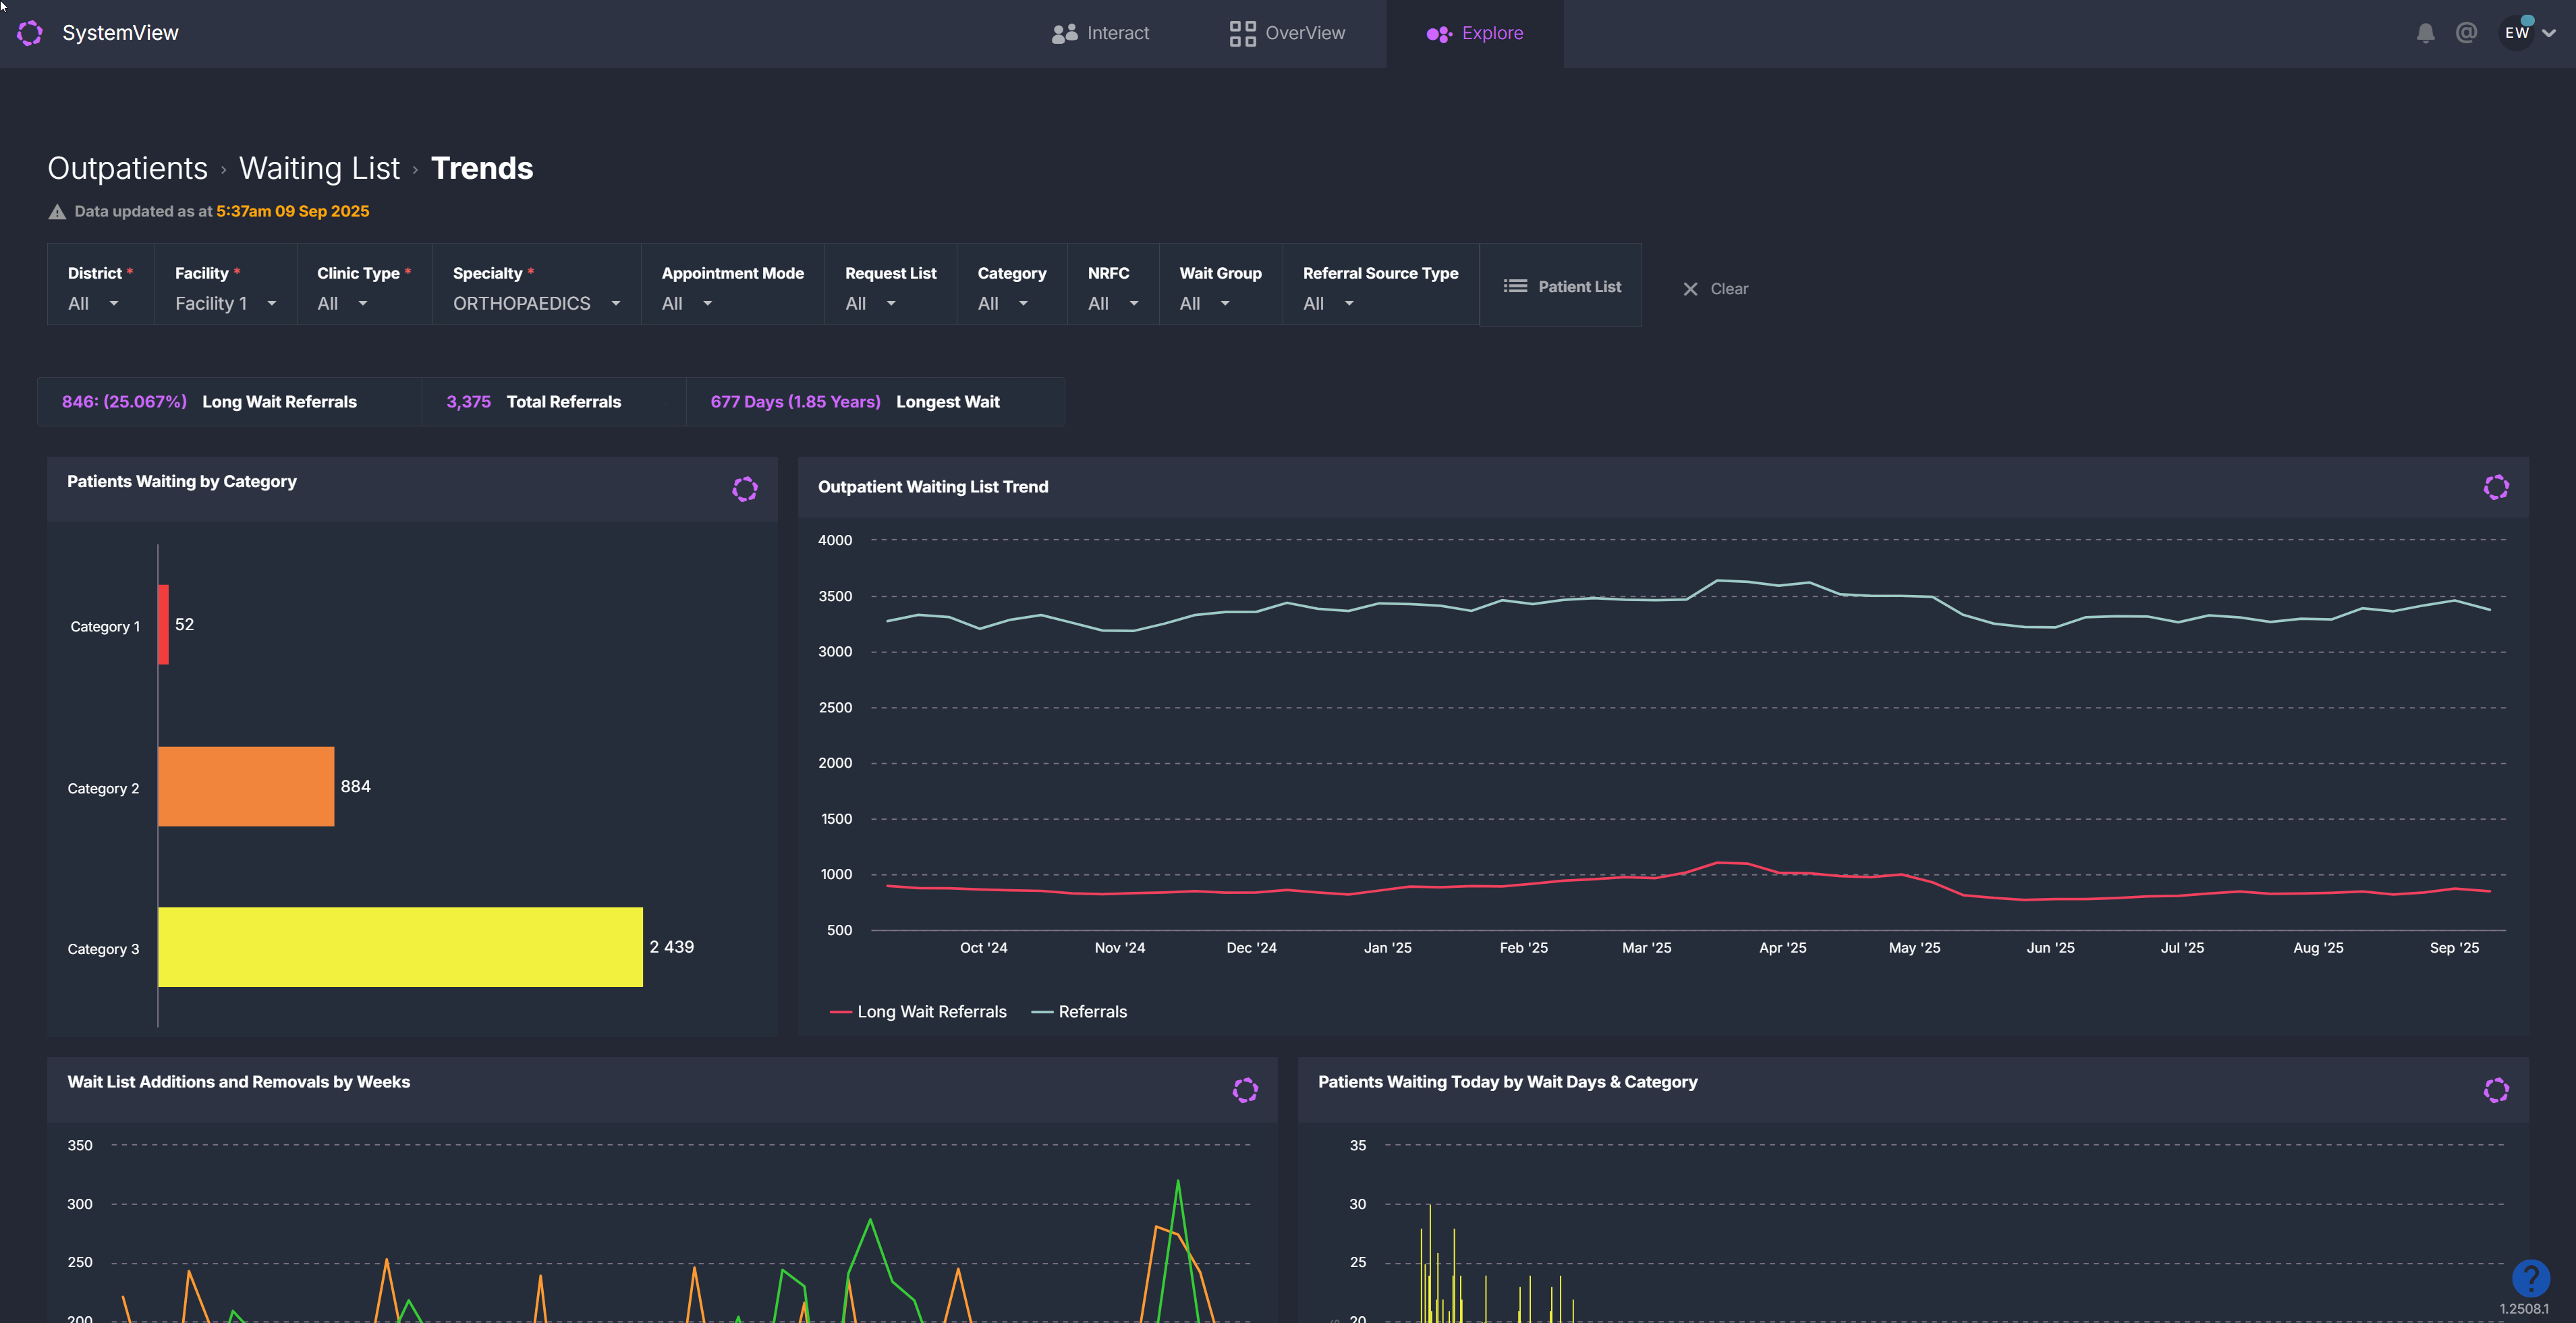Switch to the OverView tab

(x=1287, y=33)
